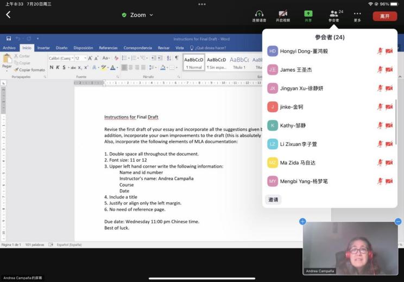Image resolution: width=404 pixels, height=282 pixels.
Task: Tap the Connect Audio headphone icon
Action: [259, 14]
